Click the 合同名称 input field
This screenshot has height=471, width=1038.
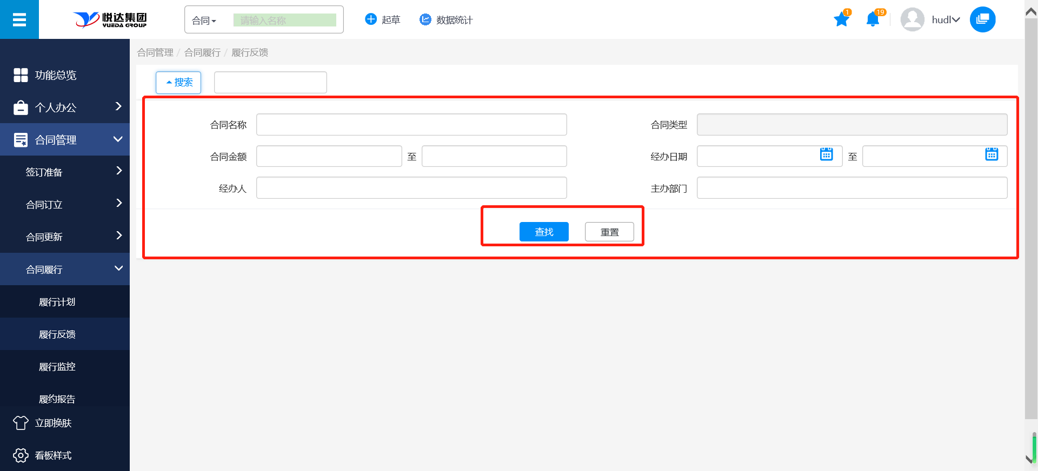(411, 125)
